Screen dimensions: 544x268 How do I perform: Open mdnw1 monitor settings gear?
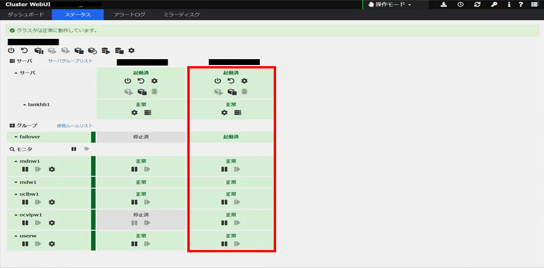[52, 169]
